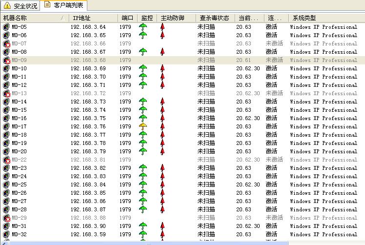The image size is (365, 245).
Task: Click the computer icon for MD-05
Action: click(x=6, y=27)
